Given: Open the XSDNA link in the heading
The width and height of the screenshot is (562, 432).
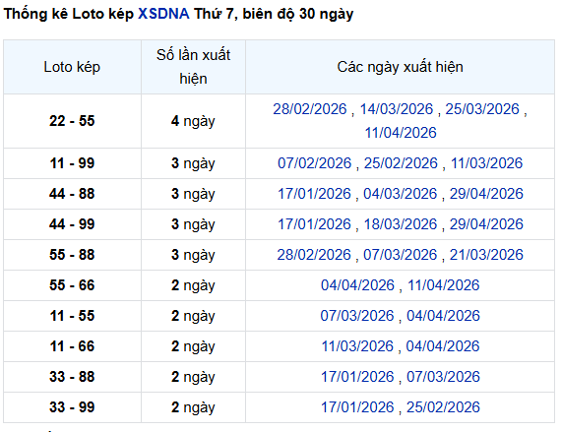Looking at the screenshot, I should pos(163,14).
